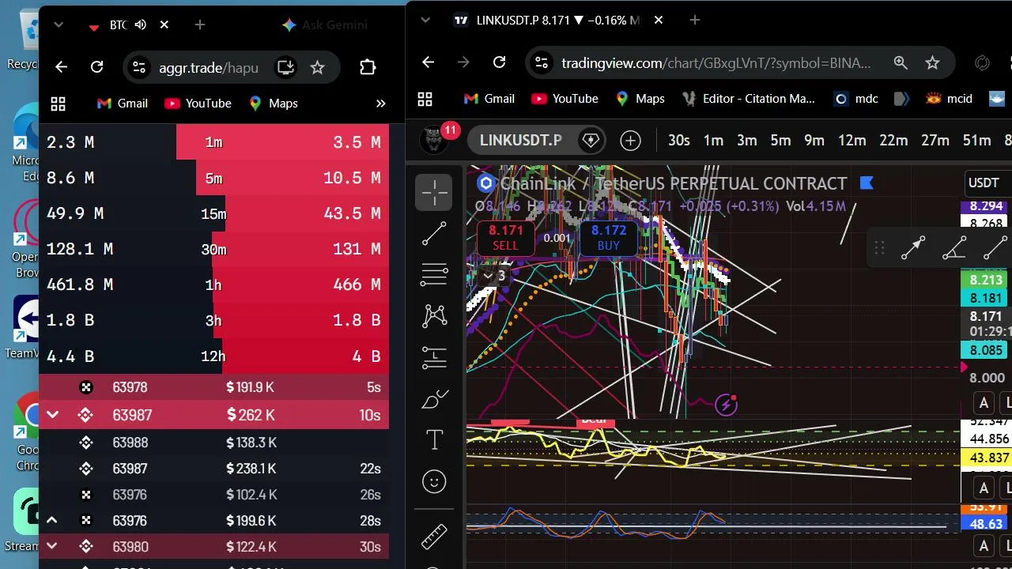1012x569 pixels.
Task: Click the aggr.trade address bar
Action: click(209, 67)
